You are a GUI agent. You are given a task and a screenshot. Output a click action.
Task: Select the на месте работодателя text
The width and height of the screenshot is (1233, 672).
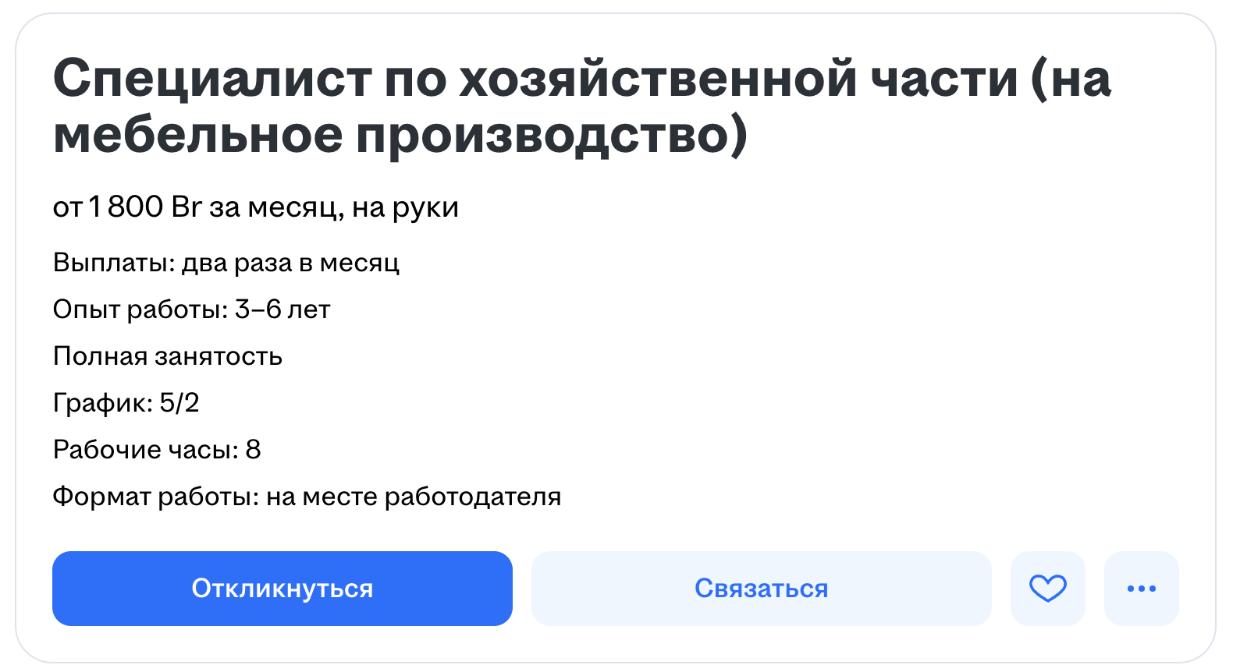pos(414,497)
